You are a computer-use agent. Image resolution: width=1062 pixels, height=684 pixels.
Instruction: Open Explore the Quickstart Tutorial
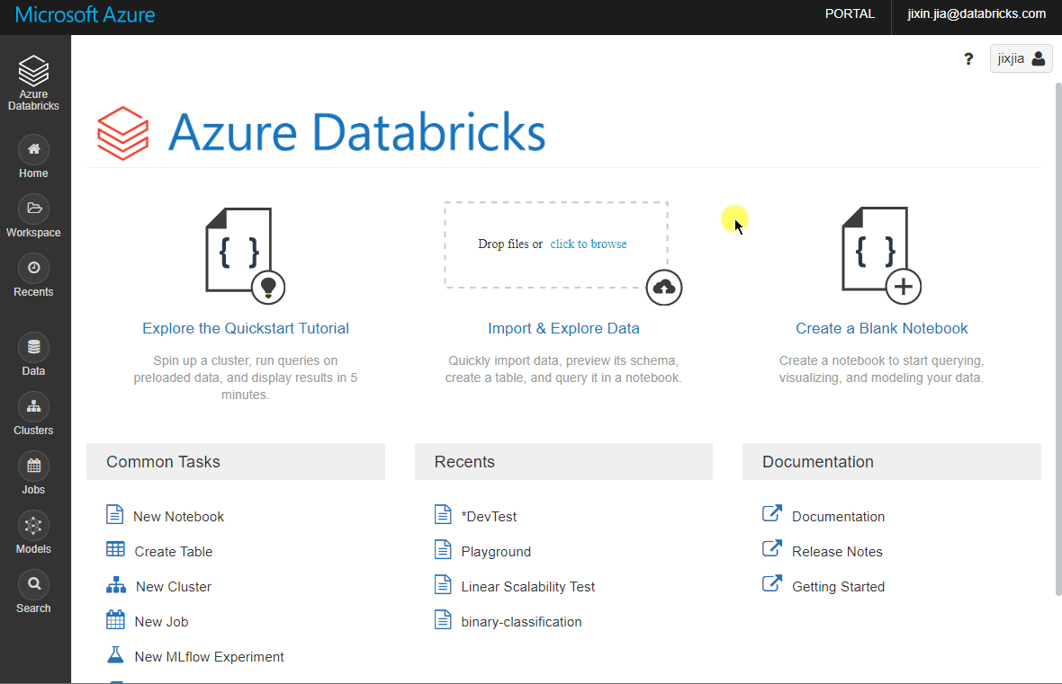tap(245, 328)
